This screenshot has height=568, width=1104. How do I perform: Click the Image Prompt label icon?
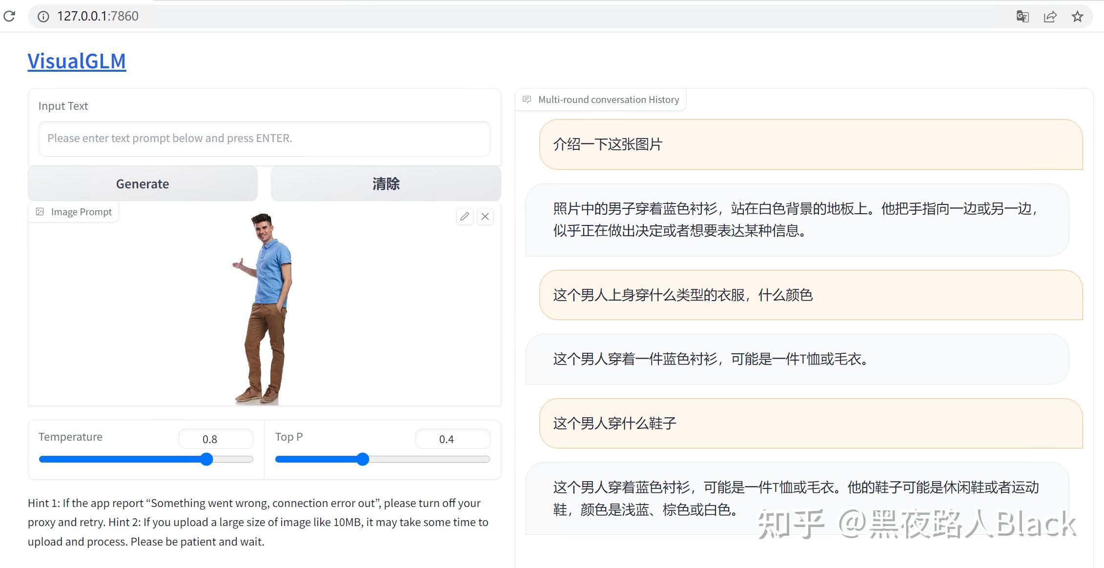(40, 212)
